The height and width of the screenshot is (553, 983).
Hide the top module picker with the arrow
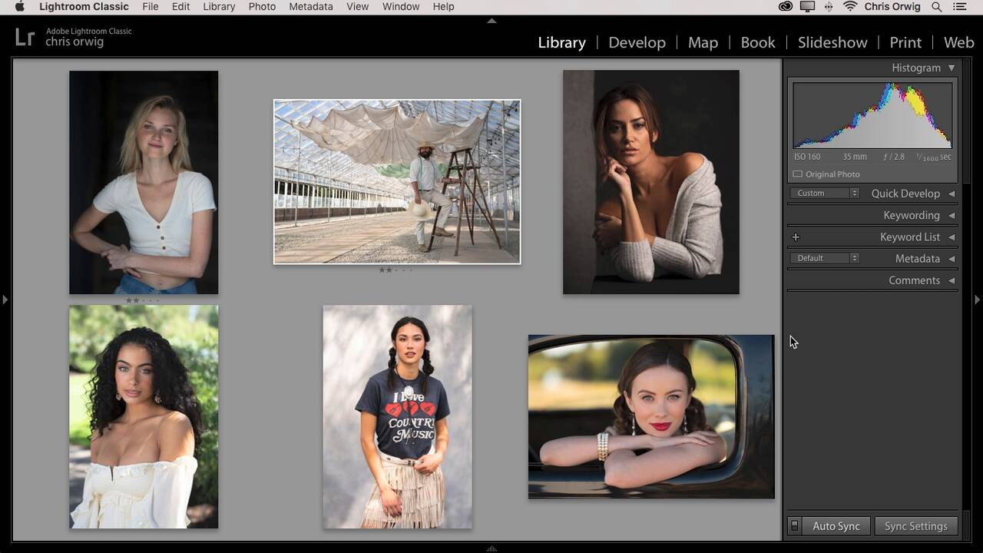pos(491,21)
